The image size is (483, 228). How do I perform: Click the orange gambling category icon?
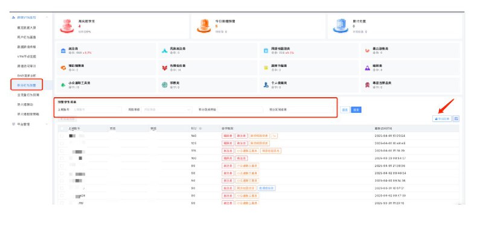point(63,68)
